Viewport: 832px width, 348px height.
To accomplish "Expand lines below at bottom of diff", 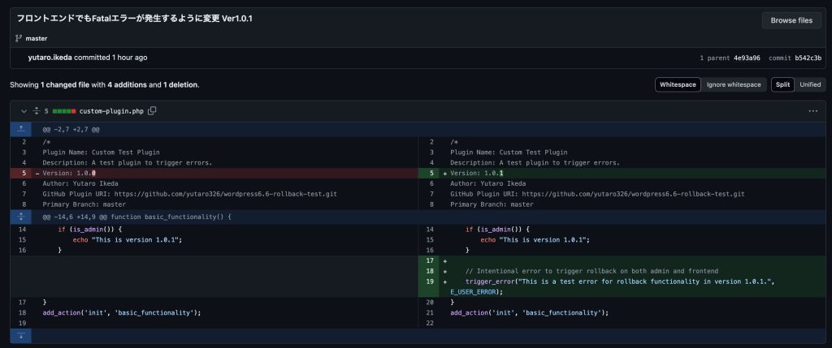I will [20, 335].
